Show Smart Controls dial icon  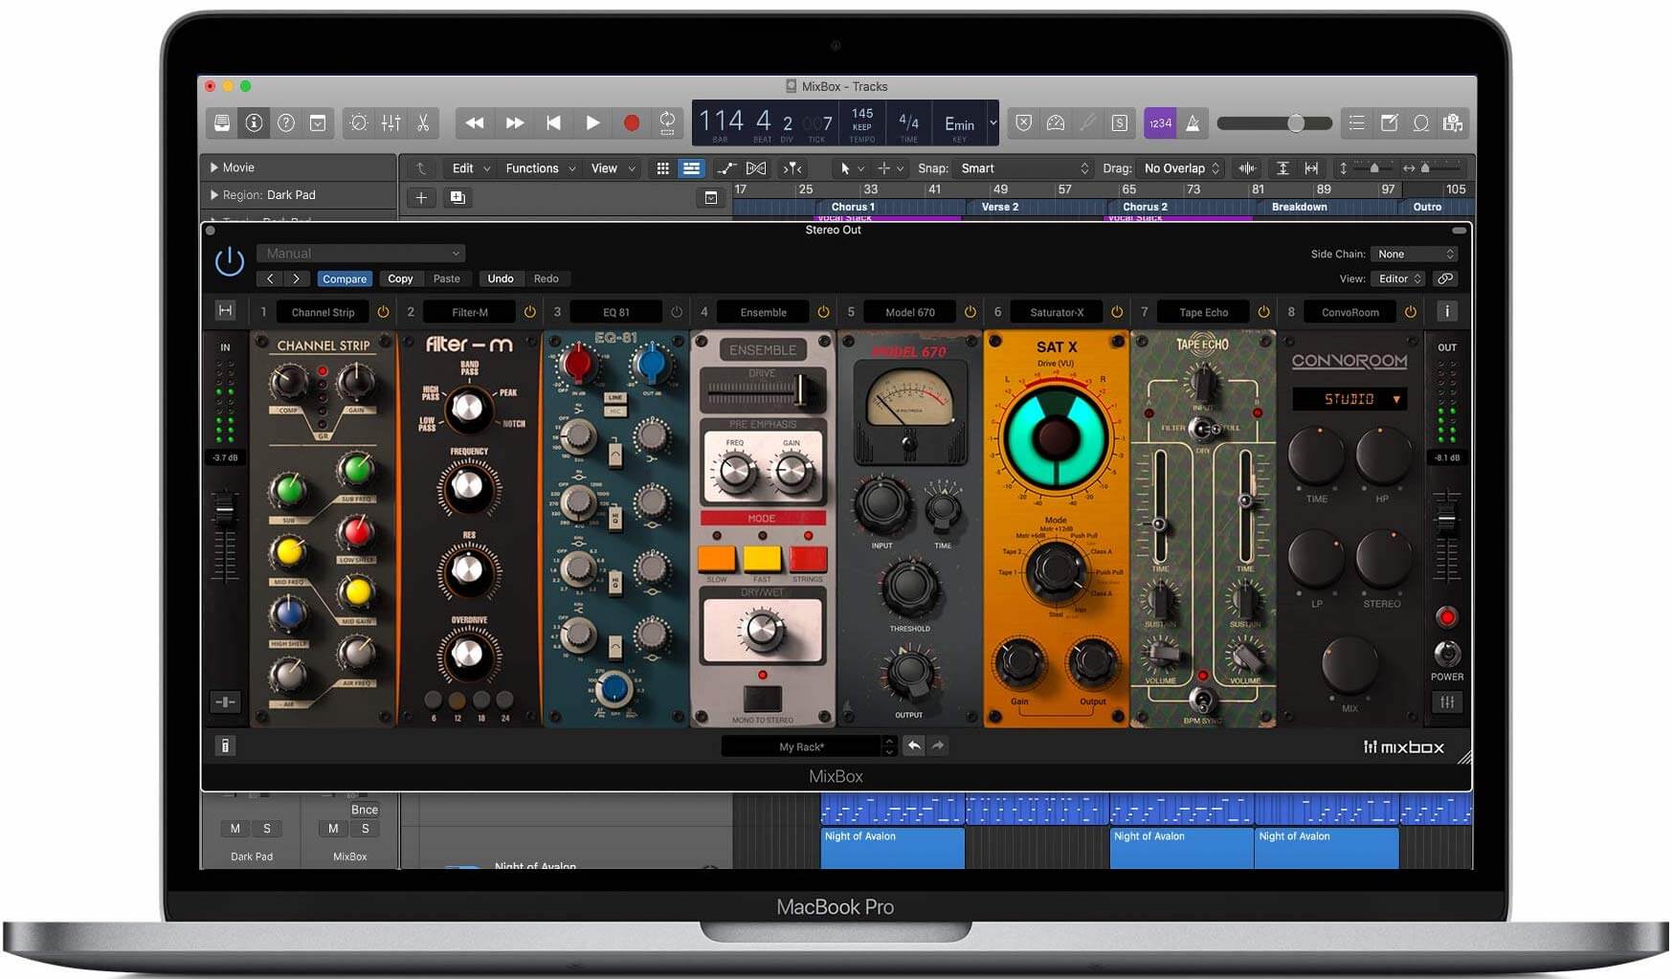(359, 122)
